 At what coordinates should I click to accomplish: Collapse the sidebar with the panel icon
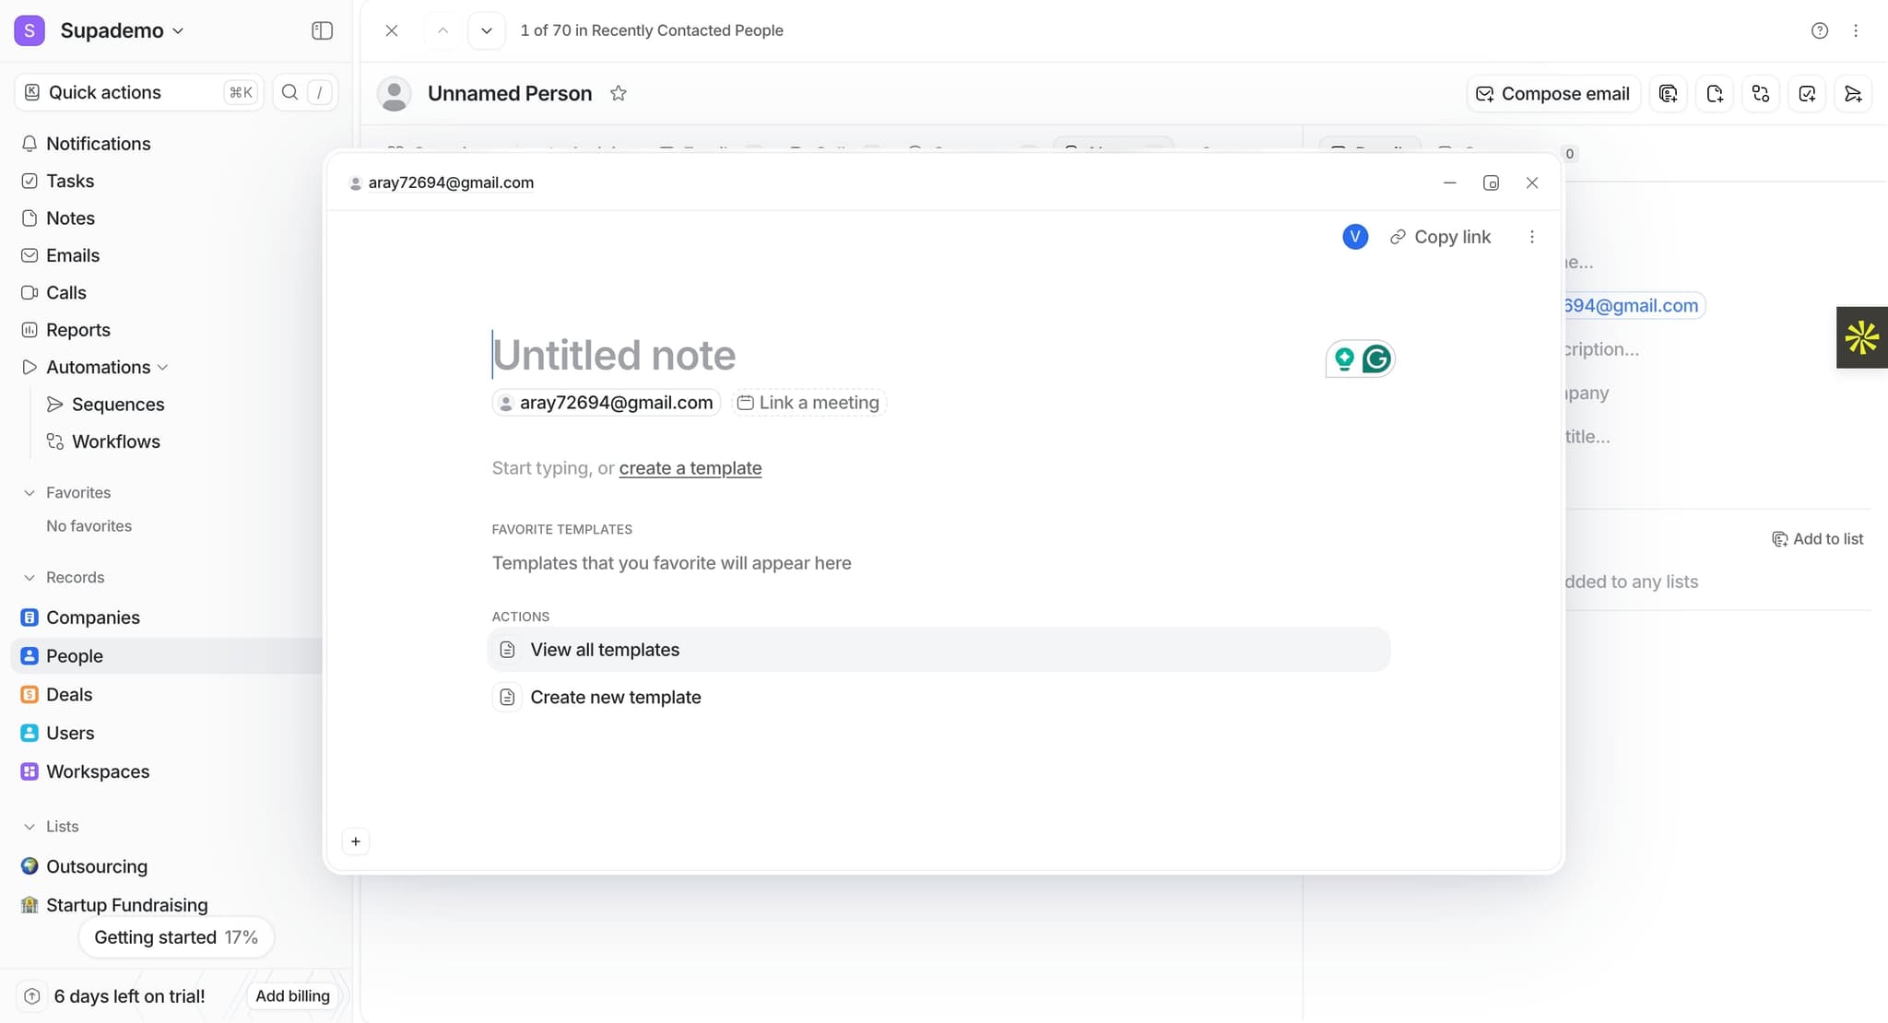(322, 29)
